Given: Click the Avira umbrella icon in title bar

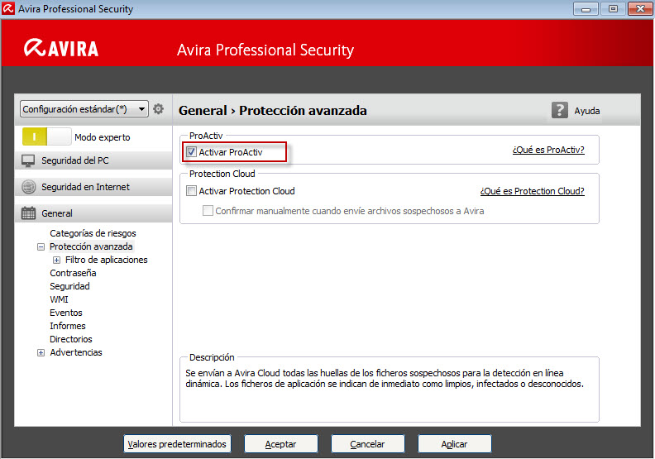Looking at the screenshot, I should (8, 9).
